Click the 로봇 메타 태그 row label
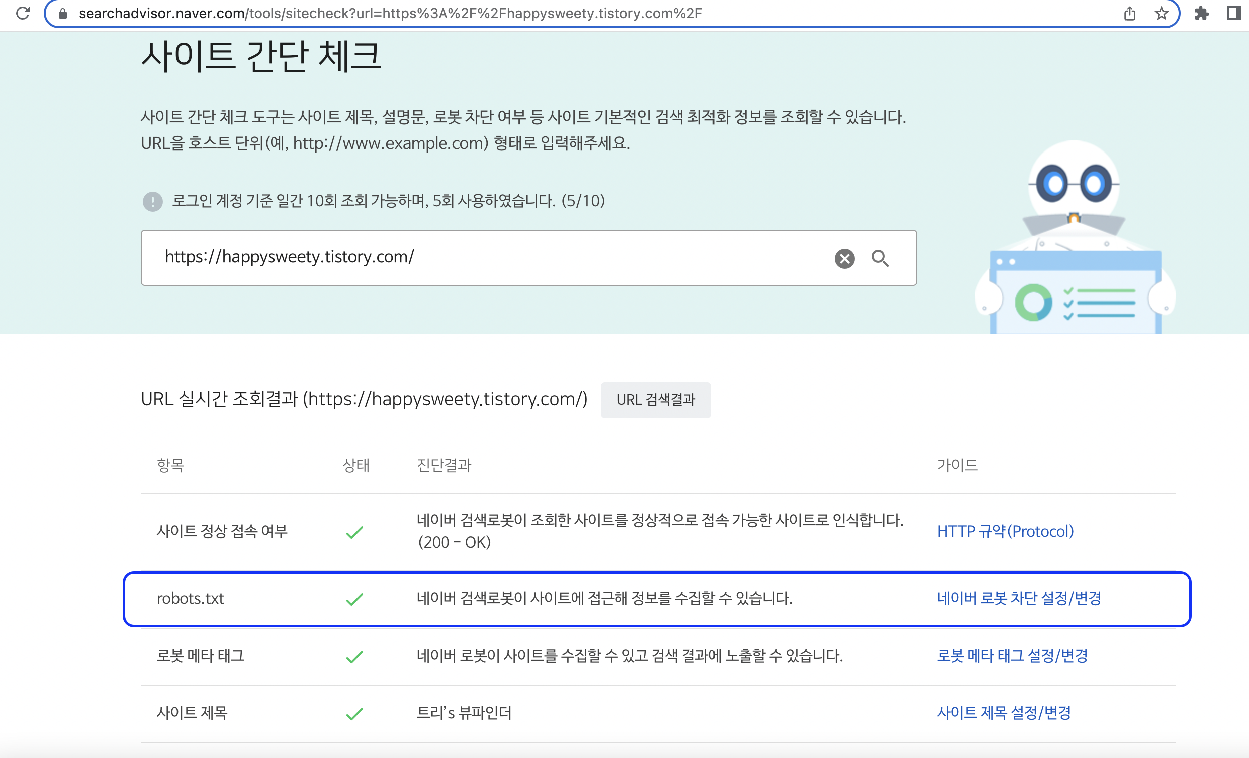 pyautogui.click(x=200, y=656)
